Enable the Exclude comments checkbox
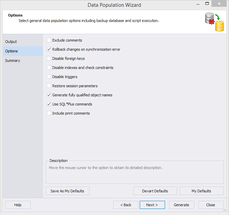Screen dimensions: 229x215 [x=49, y=40]
